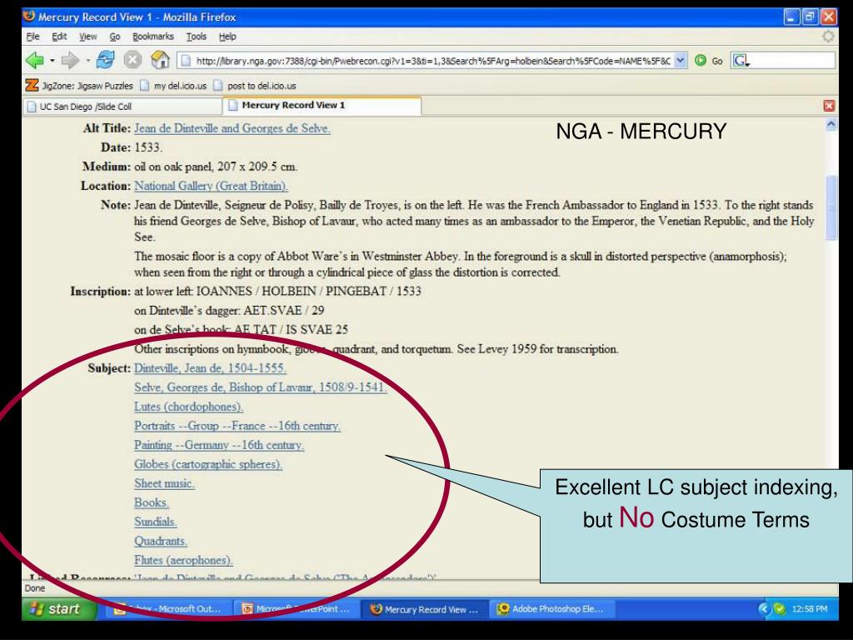Screen dimensions: 853x640
Task: Open the National Gallery (Great Britain) link
Action: [211, 186]
